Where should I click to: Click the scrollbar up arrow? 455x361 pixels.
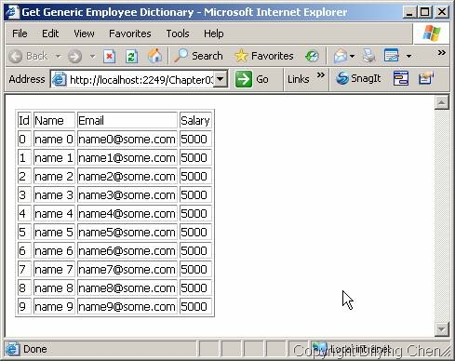point(442,102)
